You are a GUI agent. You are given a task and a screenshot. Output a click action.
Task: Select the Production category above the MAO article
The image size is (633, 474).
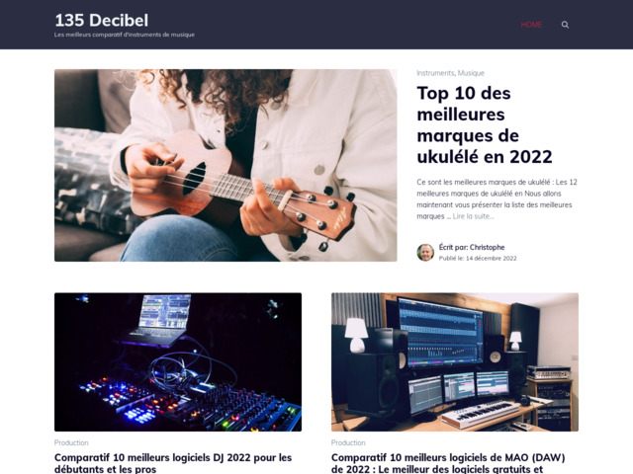348,442
